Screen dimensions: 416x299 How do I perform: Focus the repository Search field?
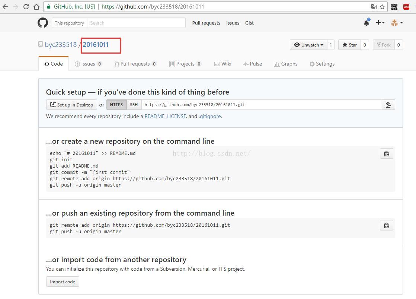[x=136, y=23]
